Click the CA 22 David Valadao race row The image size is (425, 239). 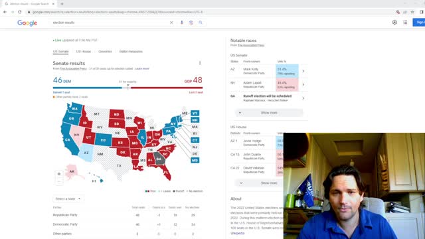click(257, 170)
